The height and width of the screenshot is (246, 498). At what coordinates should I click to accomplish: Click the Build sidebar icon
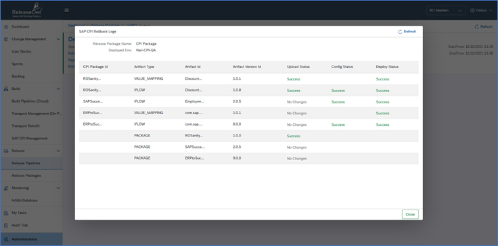pos(6,89)
